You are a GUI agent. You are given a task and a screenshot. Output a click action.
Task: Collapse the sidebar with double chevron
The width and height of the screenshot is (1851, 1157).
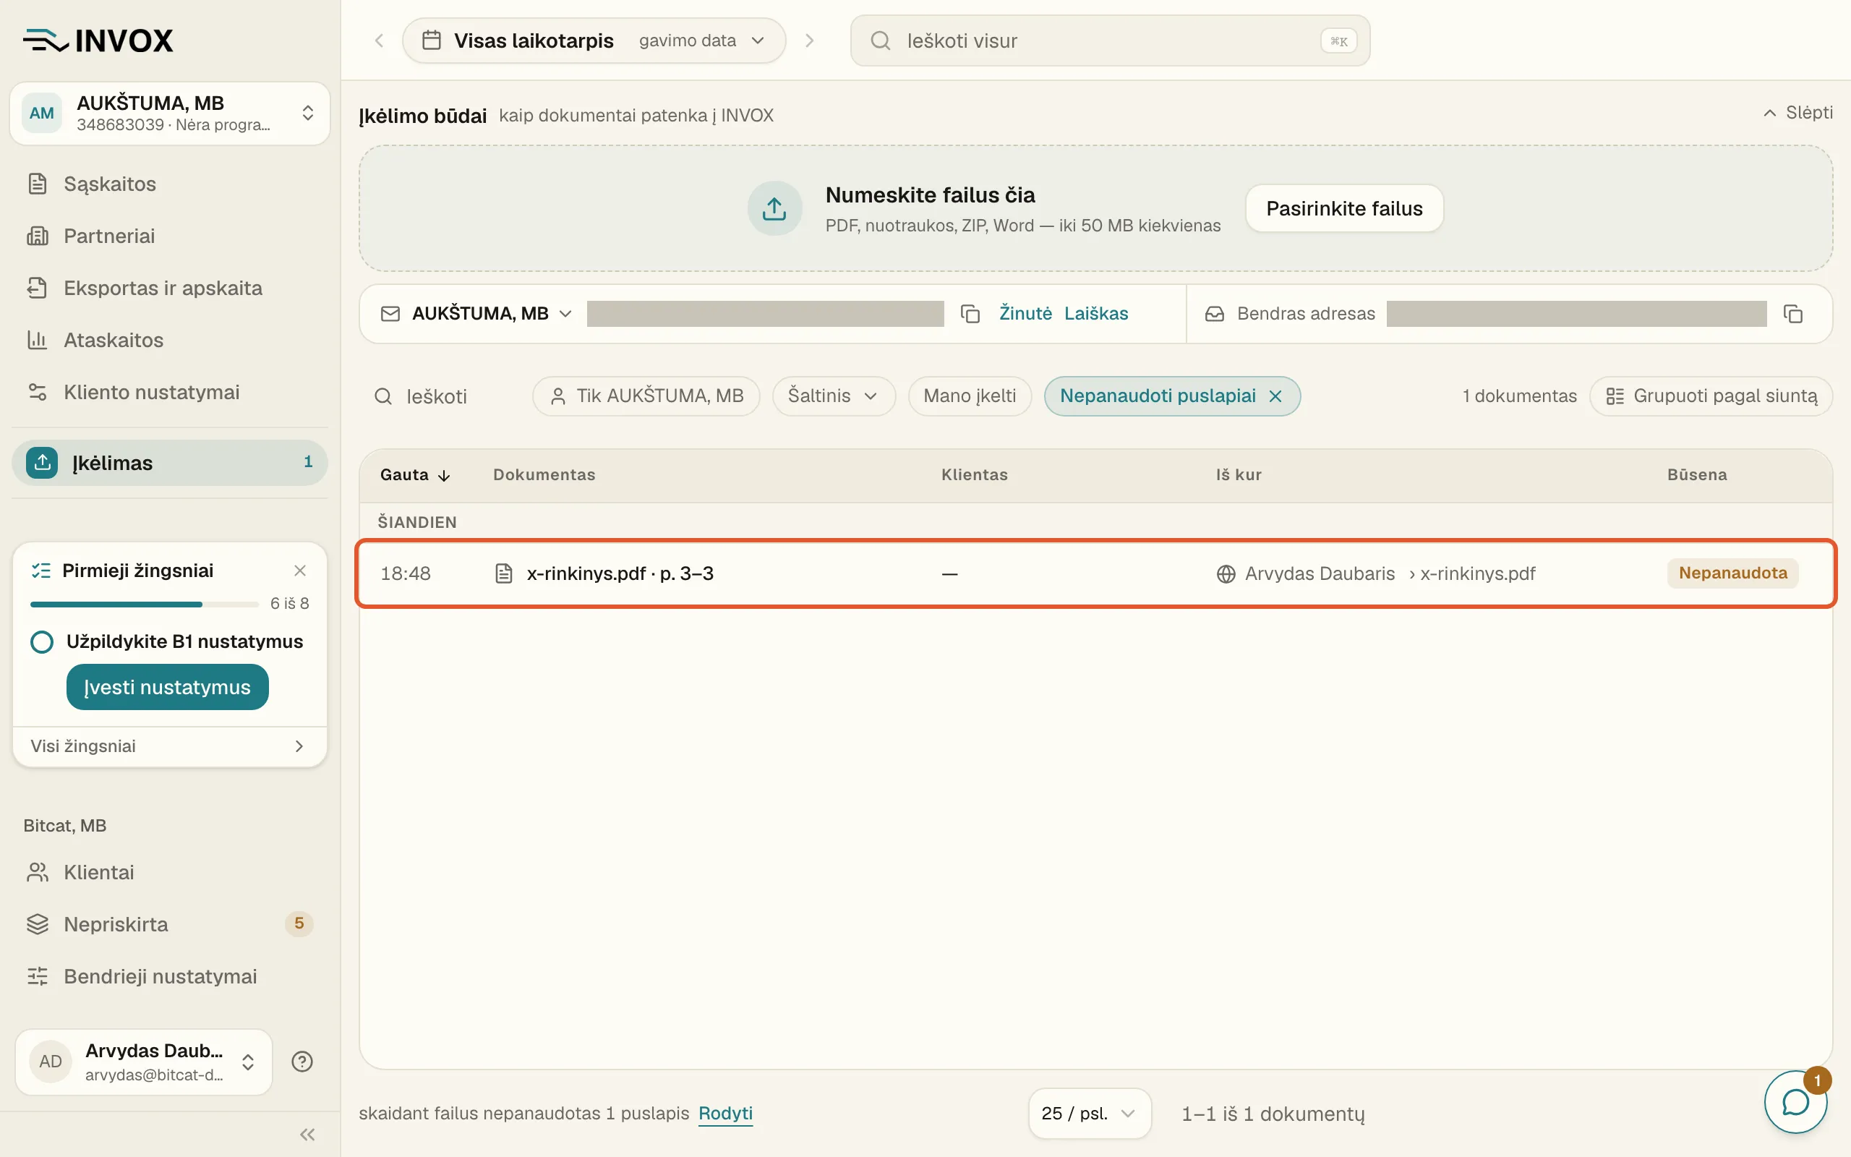(307, 1134)
